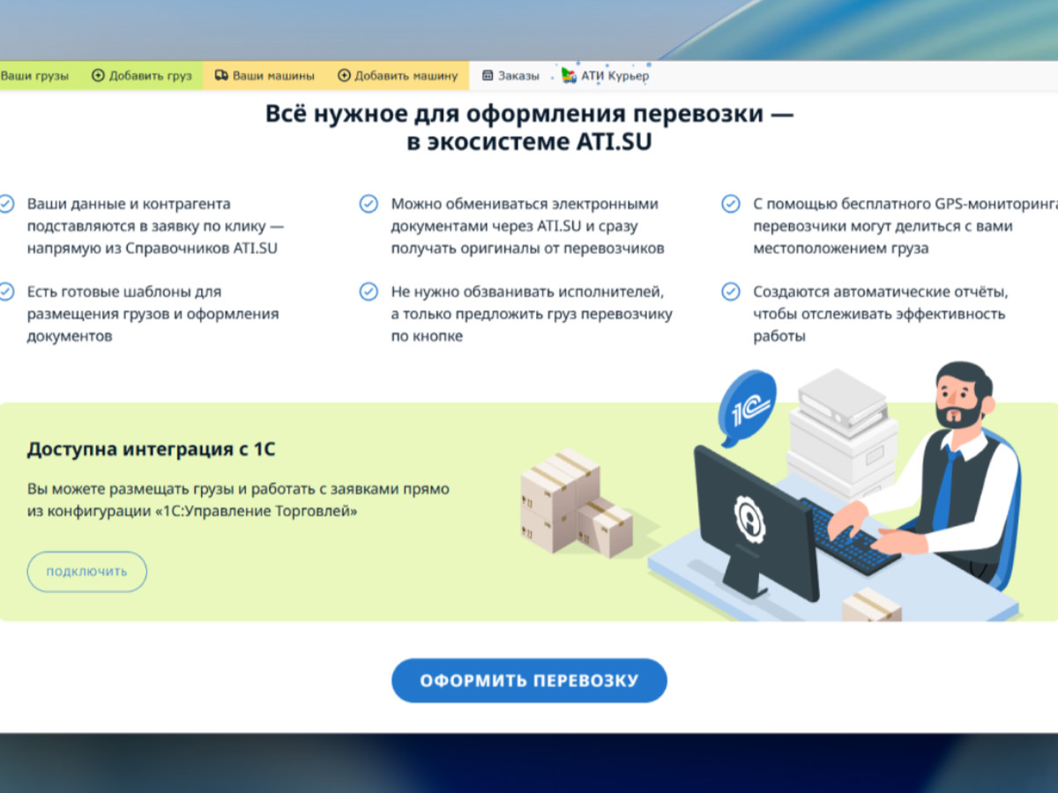
Task: Click the plus icon beside Добавить машину
Action: [x=344, y=76]
